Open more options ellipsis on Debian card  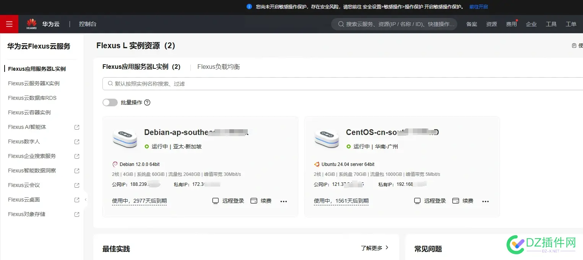[x=284, y=201]
